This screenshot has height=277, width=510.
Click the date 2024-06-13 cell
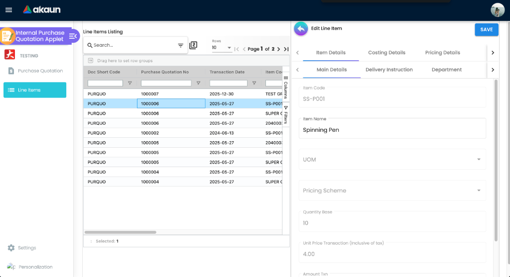pos(233,133)
